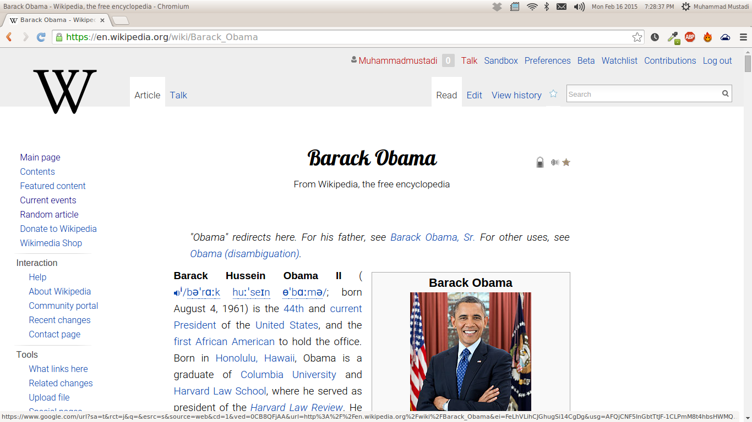Open the clock extension icon

point(655,37)
